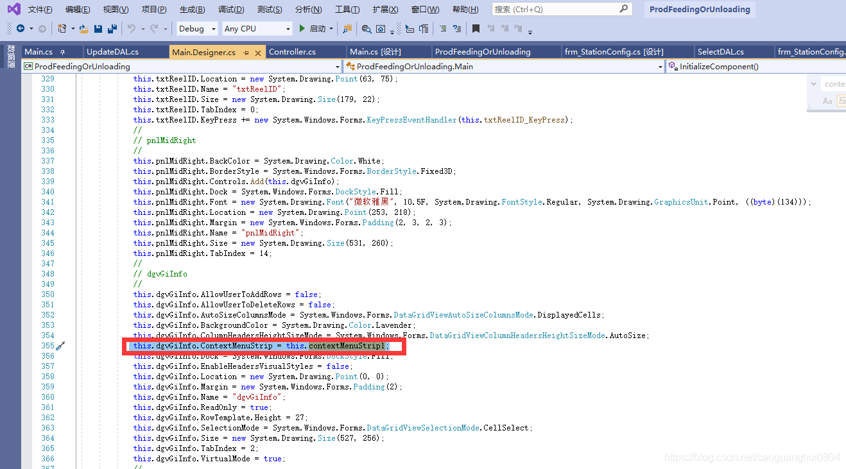Expand the overflow arrow after bookmark icons
The height and width of the screenshot is (469, 846).
[530, 32]
